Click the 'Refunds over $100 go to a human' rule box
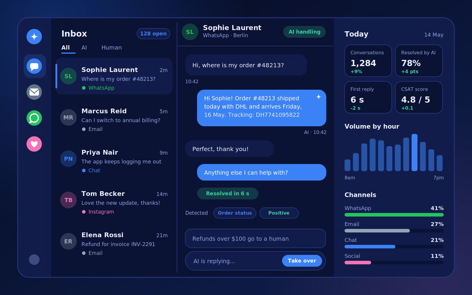 click(x=255, y=238)
